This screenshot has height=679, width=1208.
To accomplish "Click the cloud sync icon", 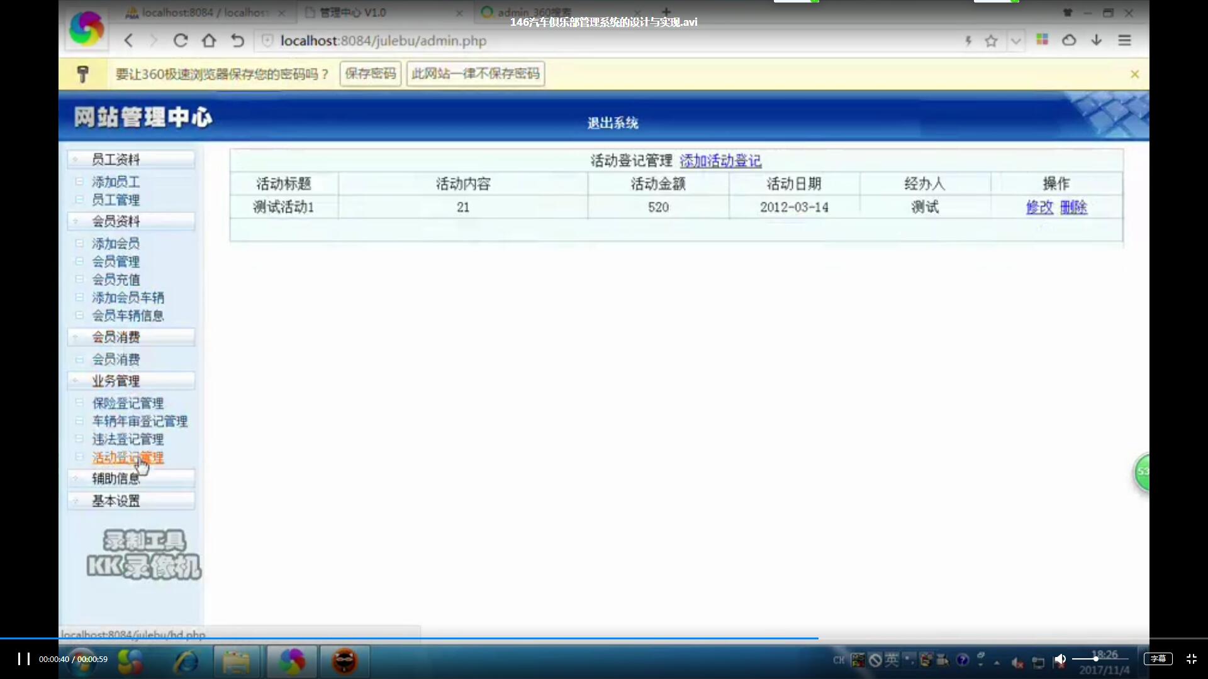I will (x=1069, y=40).
